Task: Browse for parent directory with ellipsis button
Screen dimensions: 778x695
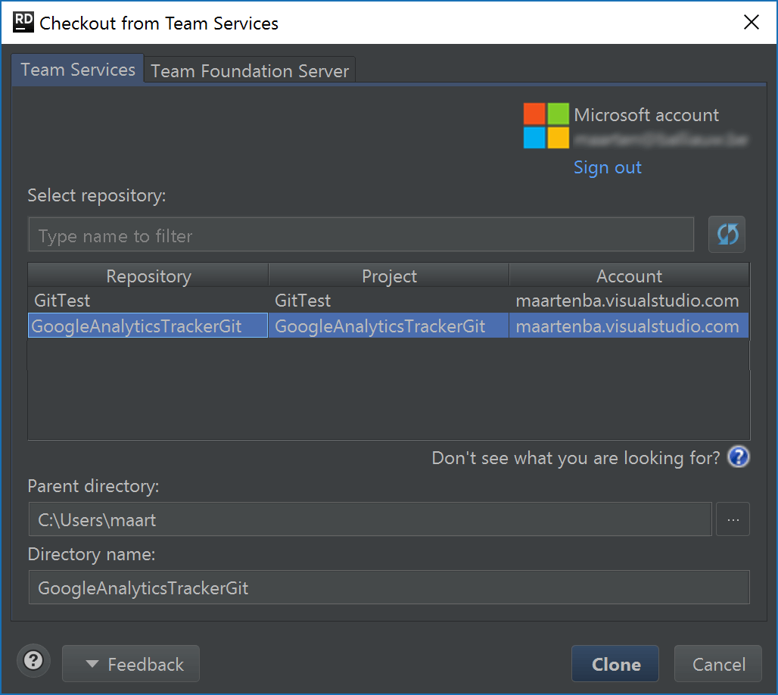Action: pos(733,519)
